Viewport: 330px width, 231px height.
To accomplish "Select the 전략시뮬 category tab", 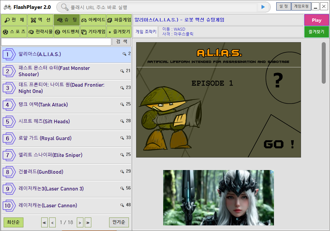I will [x=41, y=32].
